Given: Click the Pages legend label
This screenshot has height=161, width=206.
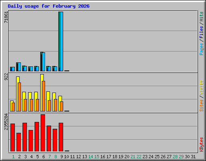Looking at the screenshot, I should 201,49.
